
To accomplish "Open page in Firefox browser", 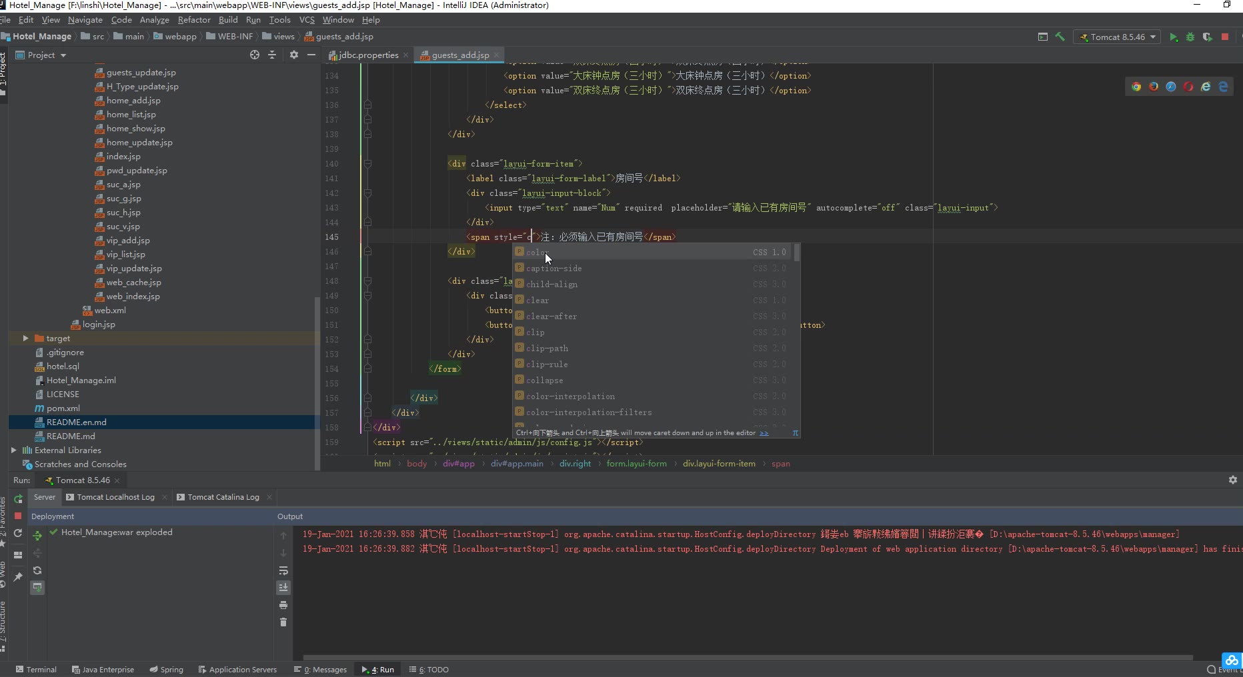I will coord(1154,87).
